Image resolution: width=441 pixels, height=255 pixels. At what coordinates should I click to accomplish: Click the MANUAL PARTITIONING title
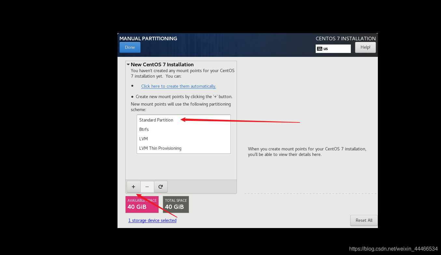point(148,38)
